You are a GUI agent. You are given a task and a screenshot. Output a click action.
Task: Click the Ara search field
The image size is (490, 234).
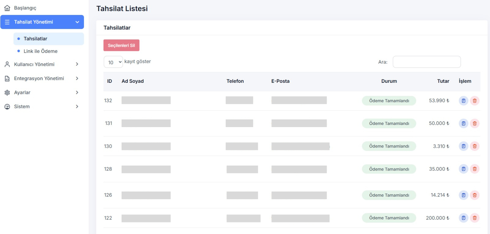click(x=427, y=62)
